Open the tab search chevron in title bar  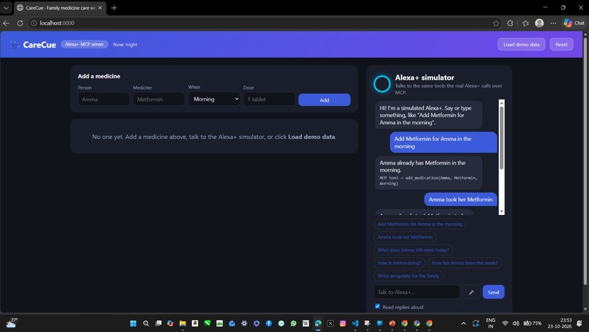pos(6,7)
